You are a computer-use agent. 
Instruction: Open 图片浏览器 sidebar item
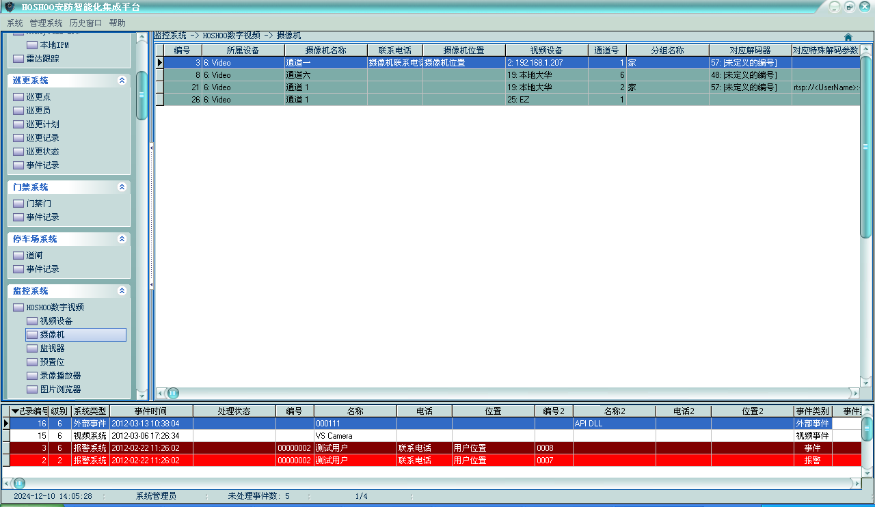pos(59,389)
